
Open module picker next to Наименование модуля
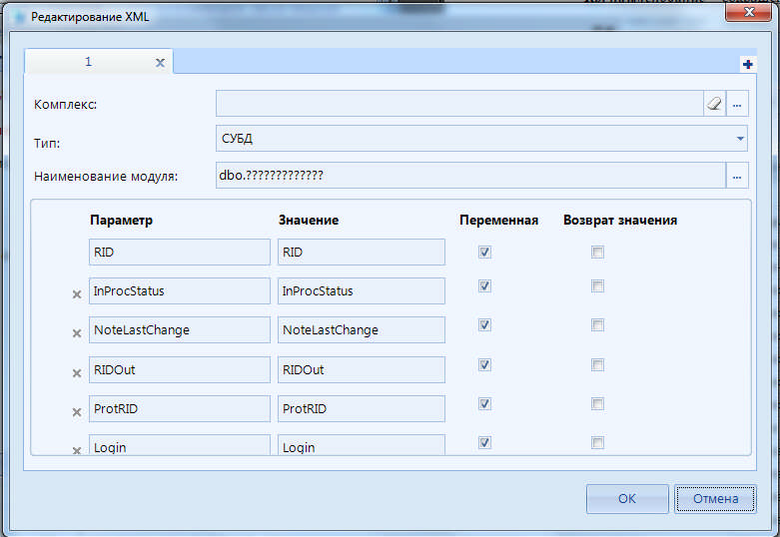pos(738,176)
